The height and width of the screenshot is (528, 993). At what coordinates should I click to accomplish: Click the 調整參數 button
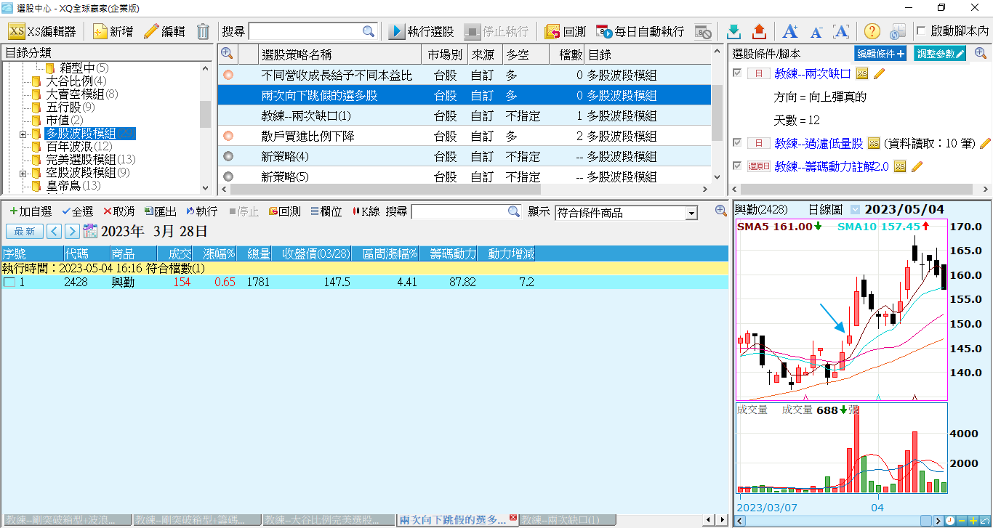940,54
